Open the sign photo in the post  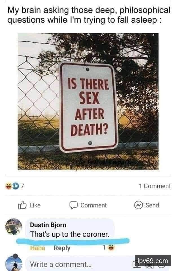88,101
